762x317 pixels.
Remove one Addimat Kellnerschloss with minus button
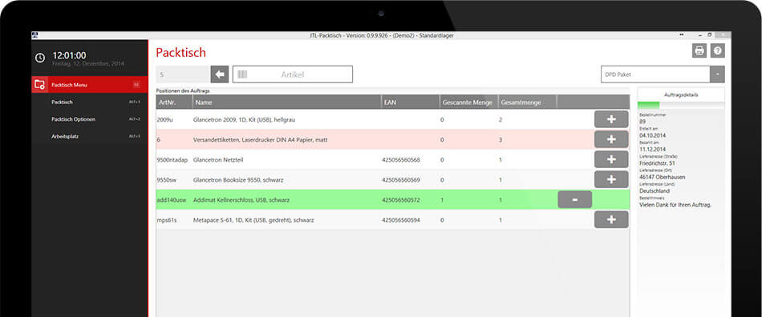(x=575, y=199)
